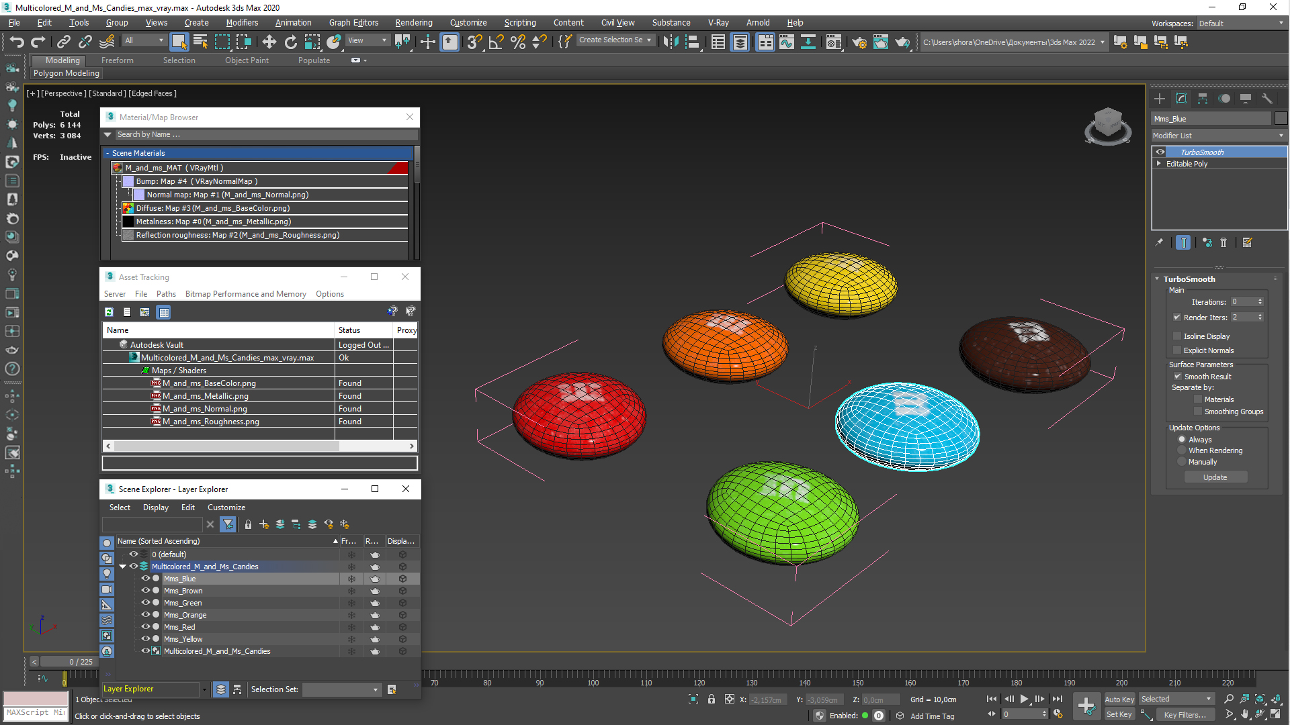Collapse Multicolored_M_and_Ms_Candies layer tree
Screen dimensions: 1290x725
point(123,567)
